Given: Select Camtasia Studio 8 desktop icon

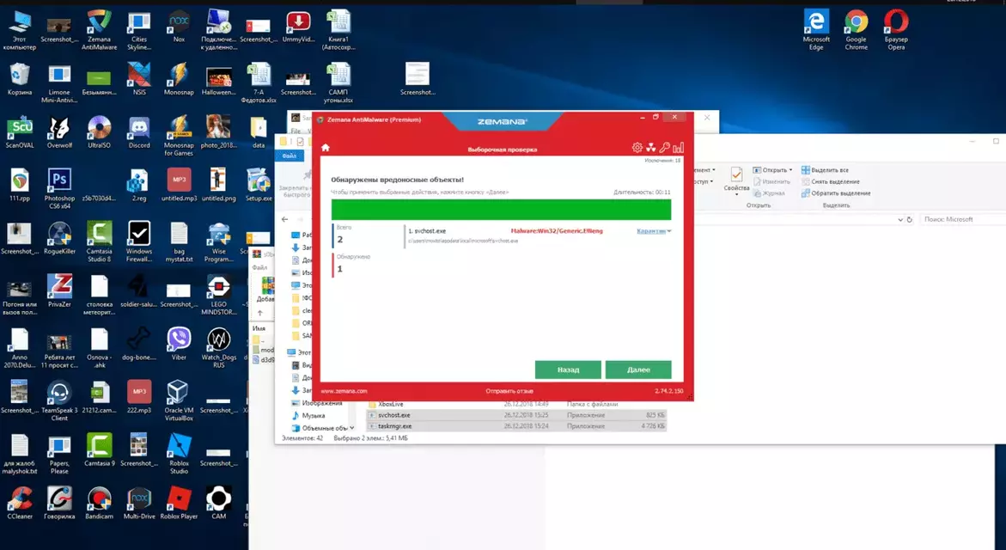Looking at the screenshot, I should pos(99,242).
